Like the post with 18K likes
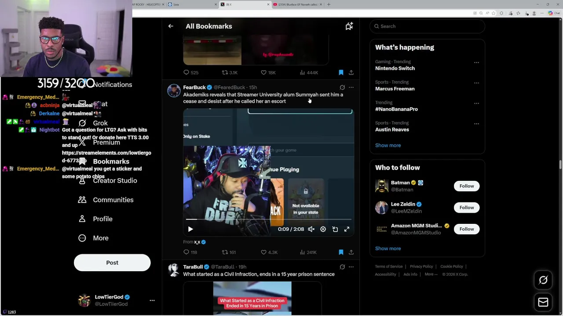 [268, 72]
